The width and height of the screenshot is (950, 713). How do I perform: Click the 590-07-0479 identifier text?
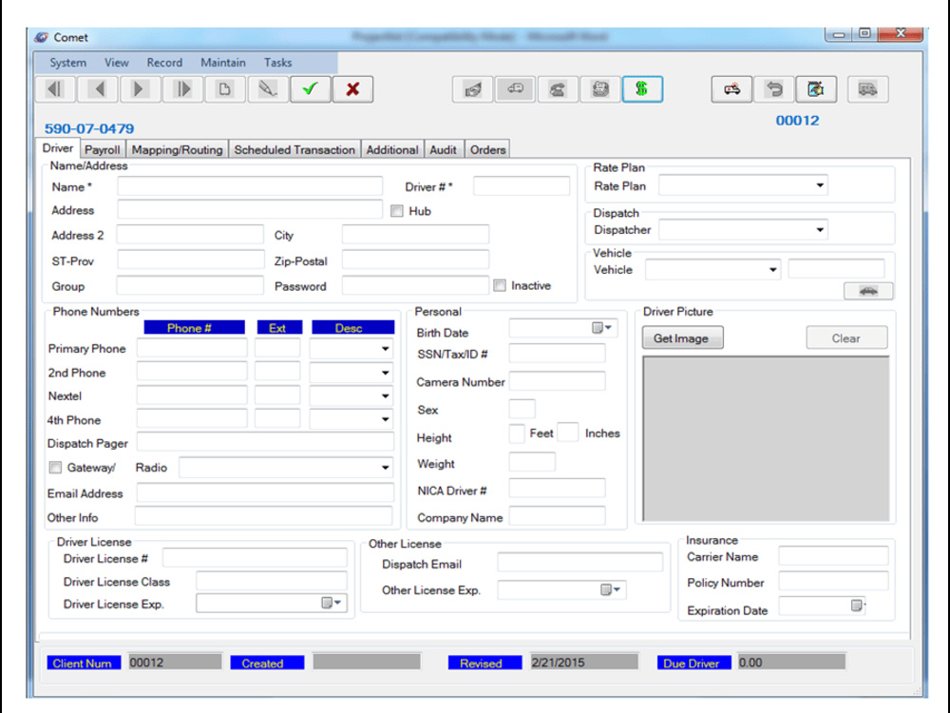89,128
